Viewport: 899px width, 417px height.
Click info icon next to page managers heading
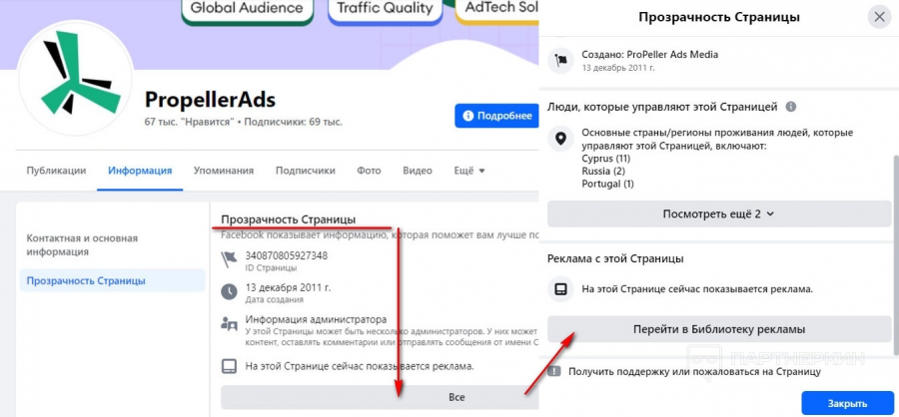pyautogui.click(x=791, y=107)
